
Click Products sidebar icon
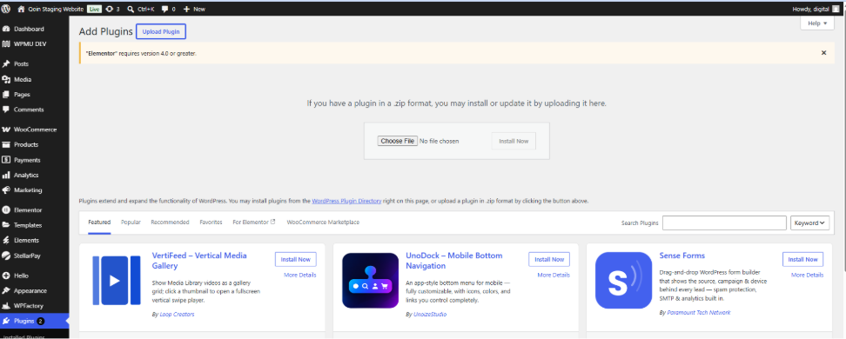coord(6,144)
